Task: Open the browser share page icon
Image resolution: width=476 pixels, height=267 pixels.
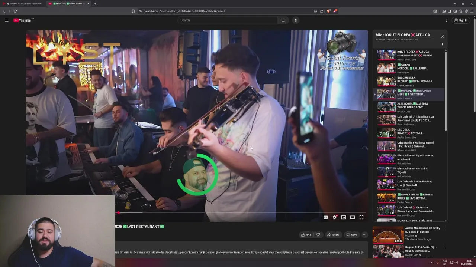Action: tap(322, 11)
